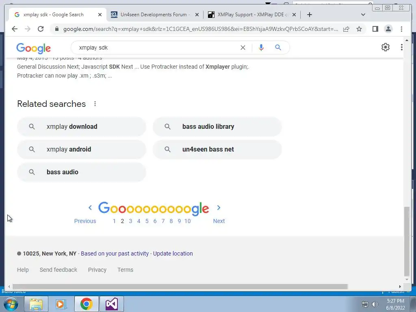The width and height of the screenshot is (416, 312).
Task: Go to results page 6
Action: tap(155, 221)
